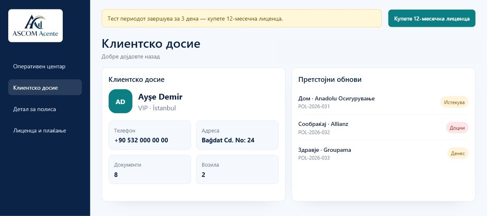The width and height of the screenshot is (487, 216).
Task: Click Купете 12-месечна лиценца button
Action: pos(432,18)
